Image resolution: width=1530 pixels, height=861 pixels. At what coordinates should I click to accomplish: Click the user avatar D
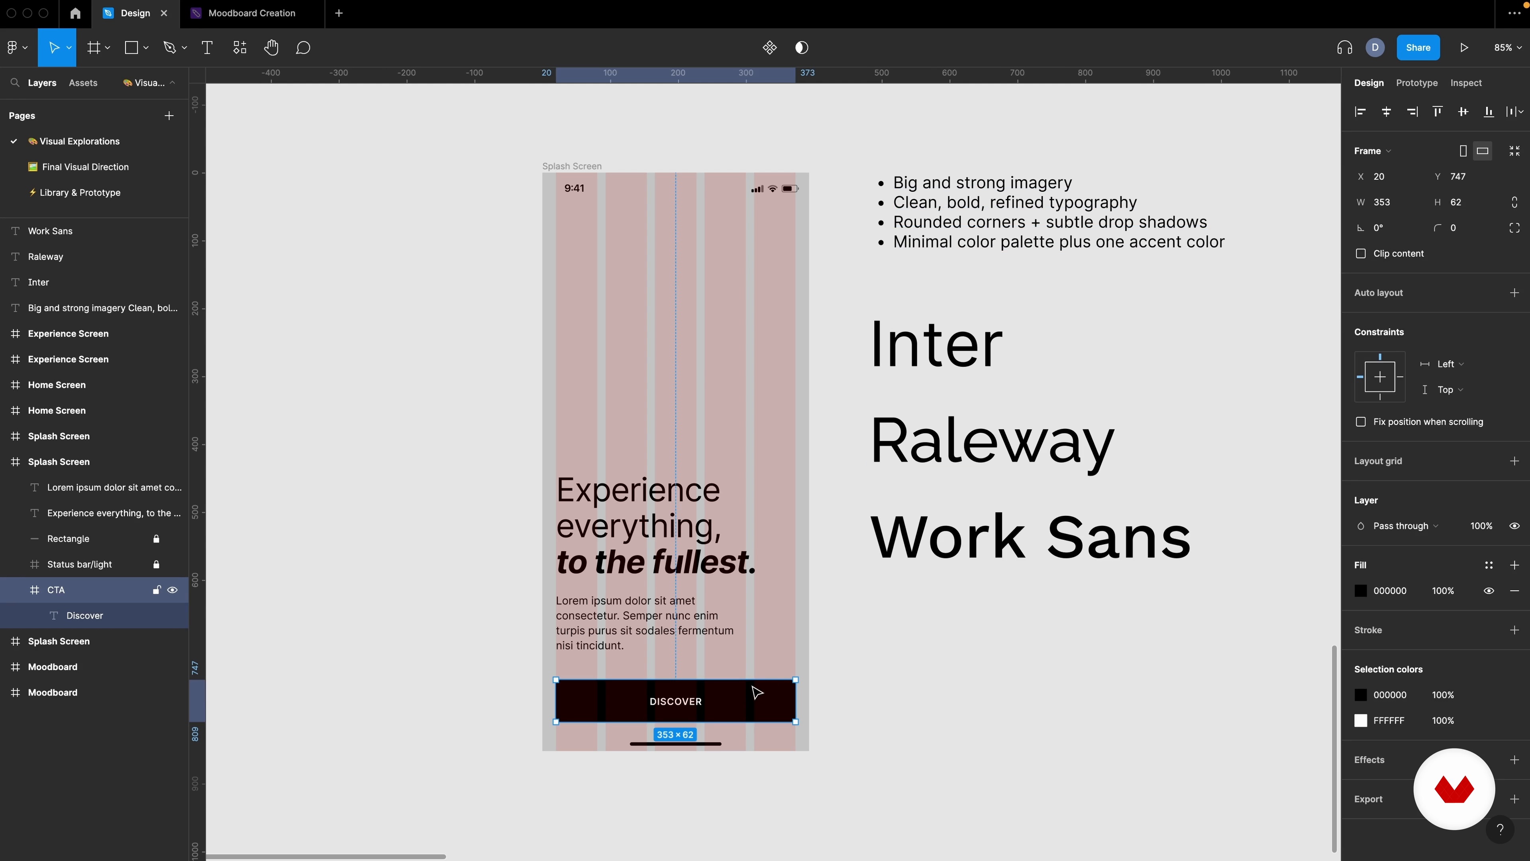pos(1375,47)
